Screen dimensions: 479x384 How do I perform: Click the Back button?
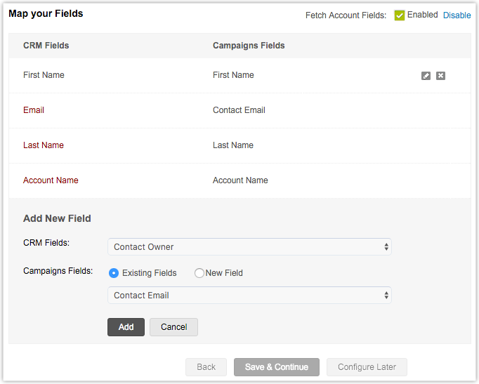206,367
